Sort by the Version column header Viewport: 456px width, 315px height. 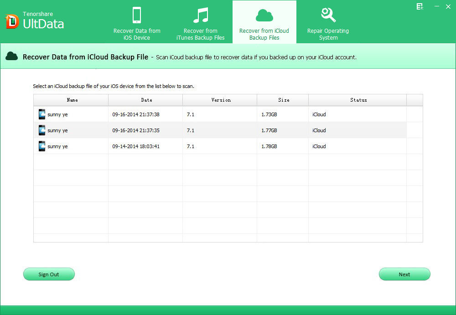point(220,100)
